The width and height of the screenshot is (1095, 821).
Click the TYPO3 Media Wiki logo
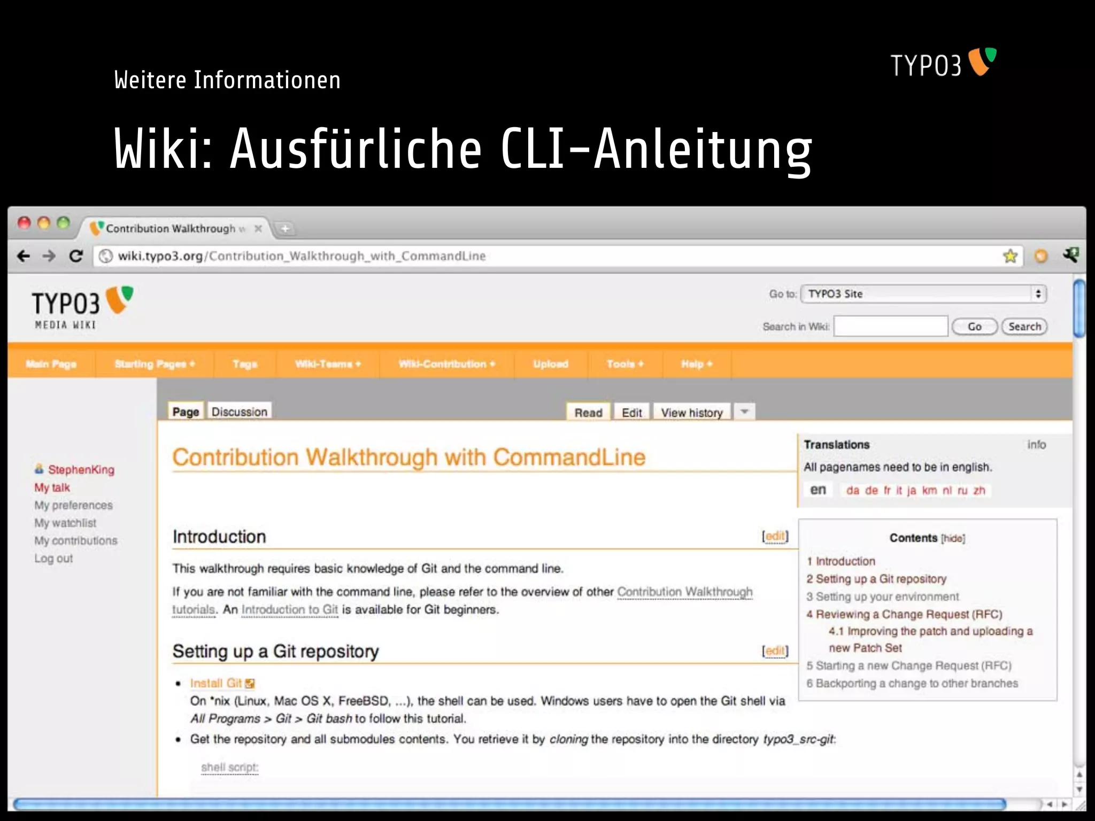pyautogui.click(x=82, y=308)
